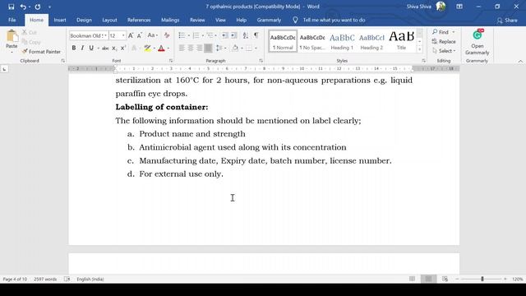Open the Mailings tab
The width and height of the screenshot is (526, 296).
tap(170, 20)
